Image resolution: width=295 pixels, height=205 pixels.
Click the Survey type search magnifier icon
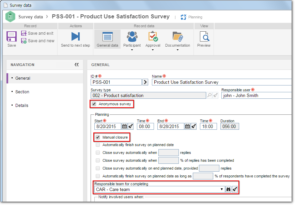[209, 95]
